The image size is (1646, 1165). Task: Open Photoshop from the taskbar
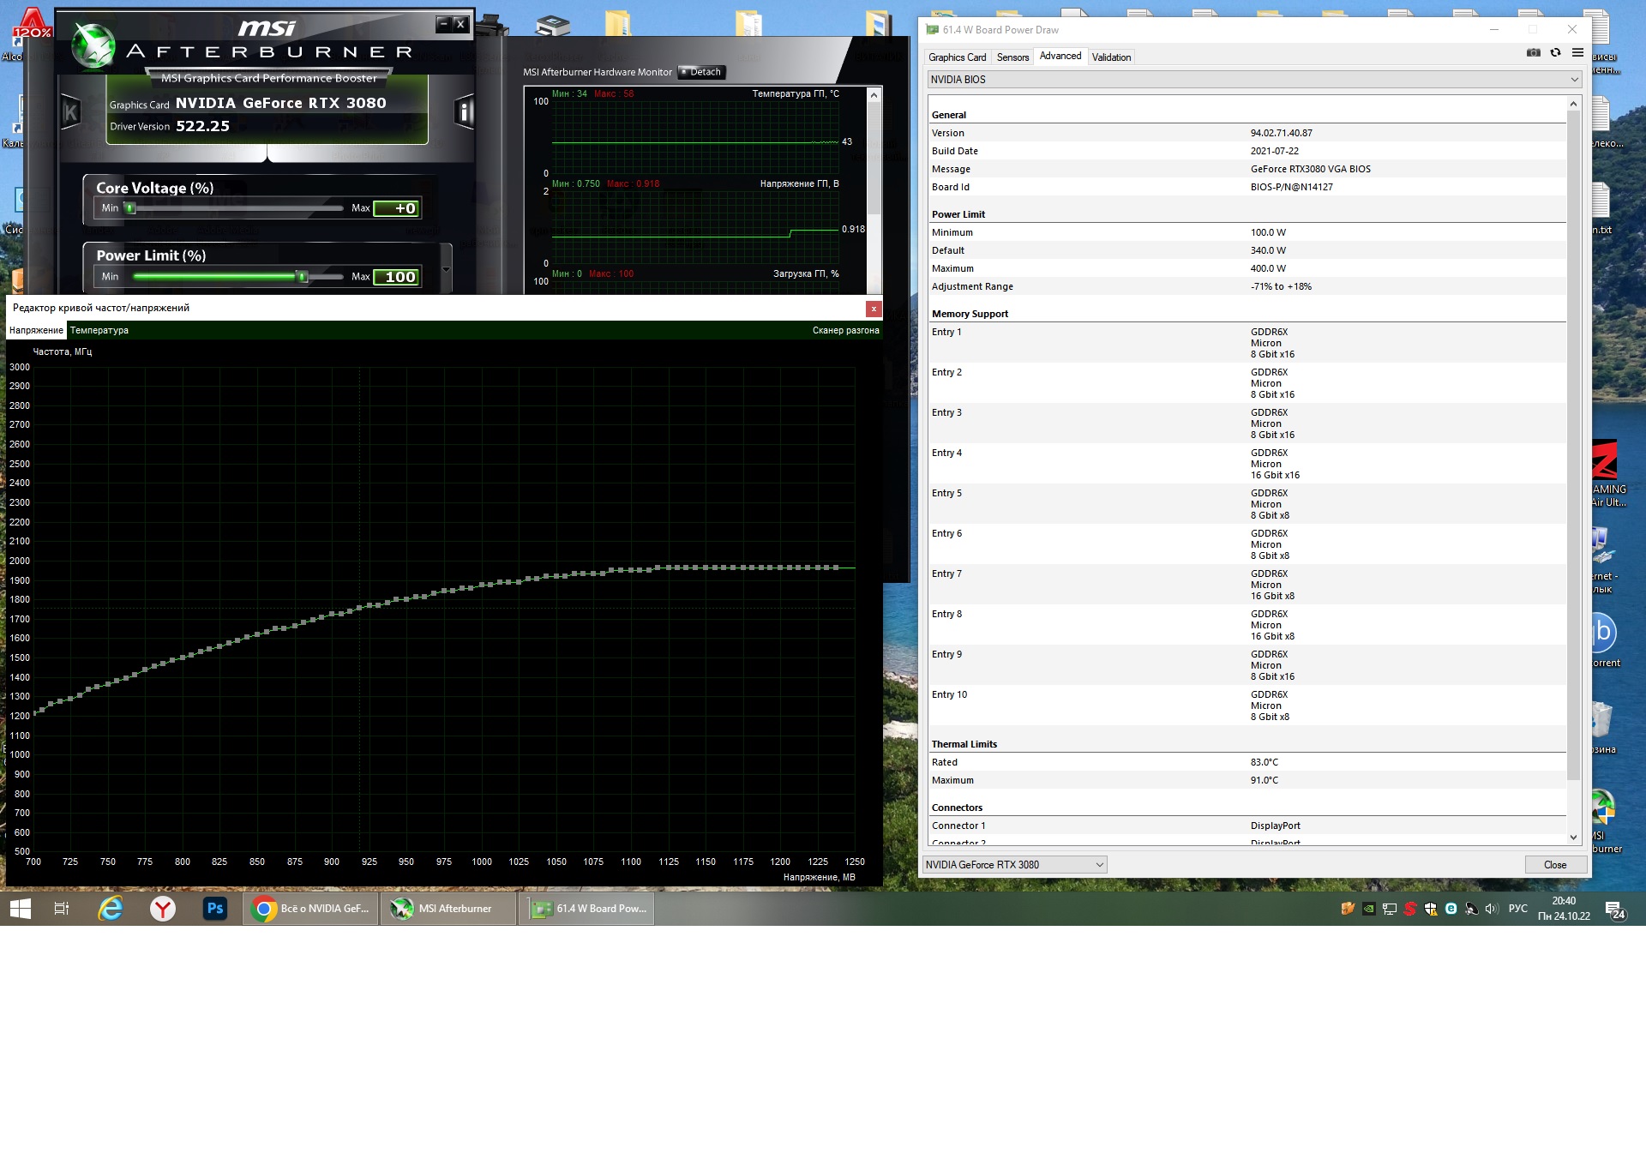(214, 908)
